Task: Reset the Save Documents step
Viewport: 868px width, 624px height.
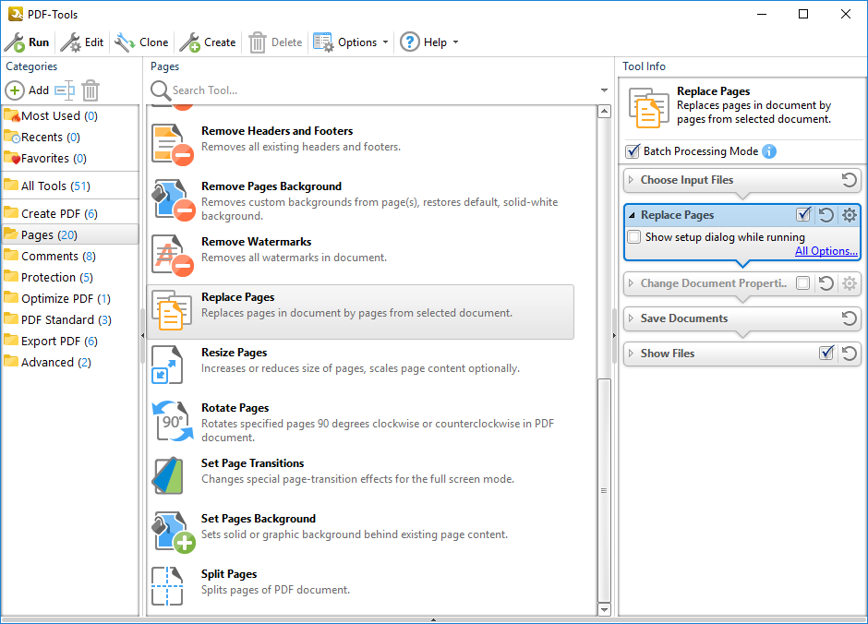Action: point(849,318)
